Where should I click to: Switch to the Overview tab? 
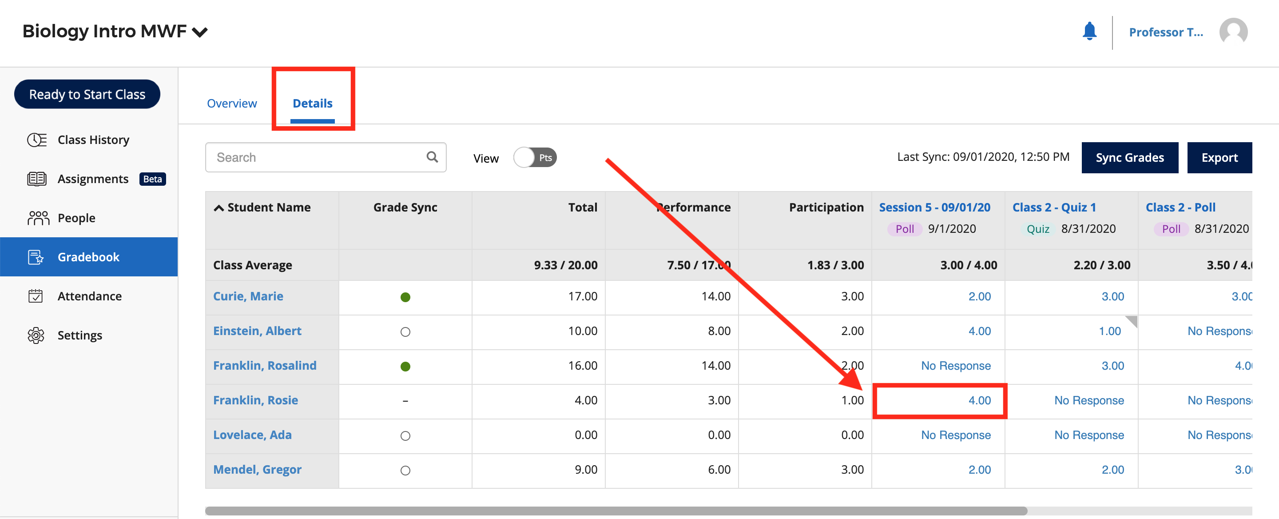[x=231, y=103]
